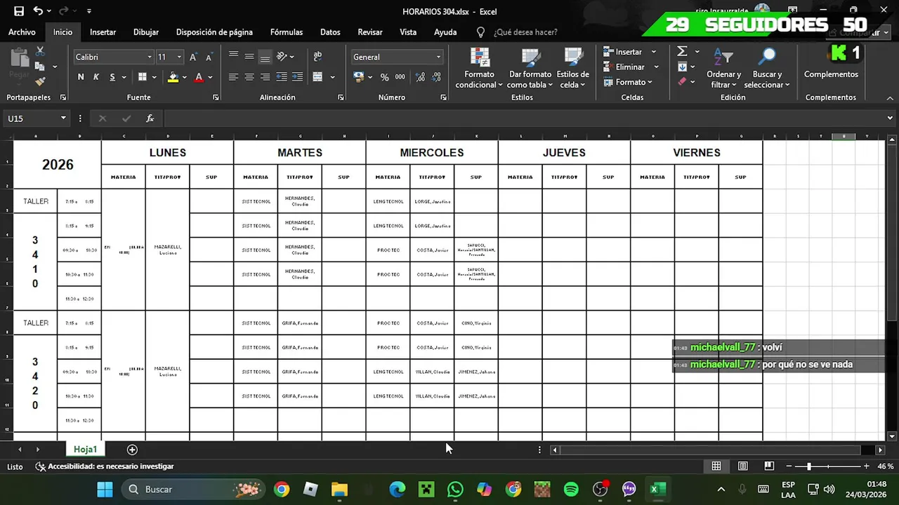
Task: Click the increase decimal icon
Action: point(421,77)
